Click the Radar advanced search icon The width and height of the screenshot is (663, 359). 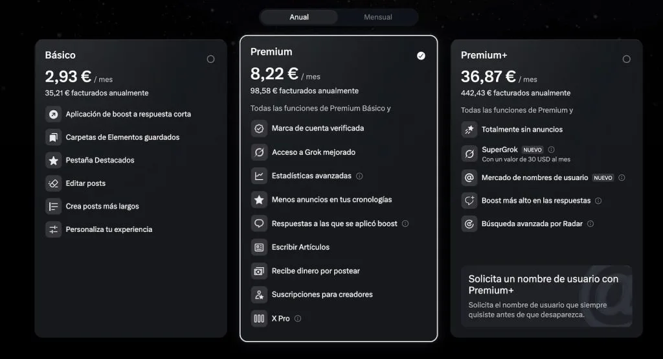469,224
